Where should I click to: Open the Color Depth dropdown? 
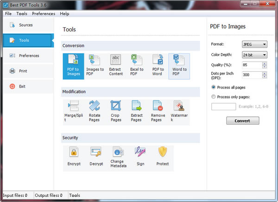click(x=254, y=55)
